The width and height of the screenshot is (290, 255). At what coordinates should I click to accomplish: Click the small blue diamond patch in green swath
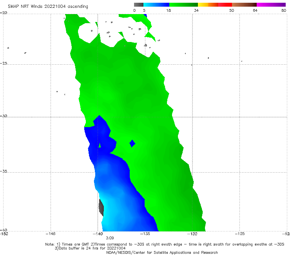point(132,144)
